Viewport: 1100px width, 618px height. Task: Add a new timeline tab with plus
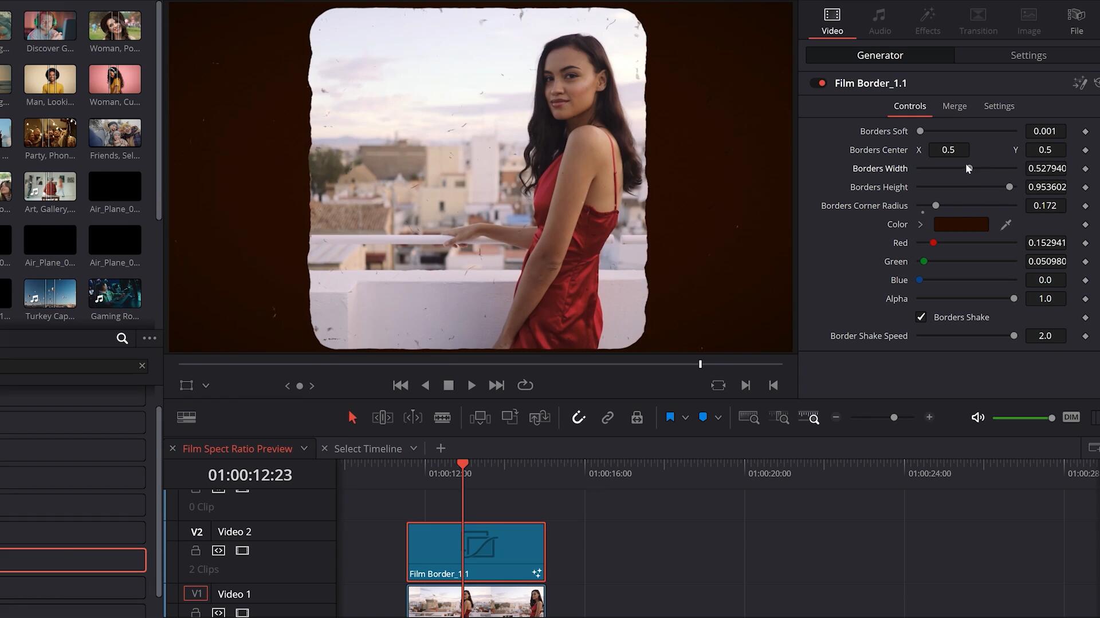point(441,449)
